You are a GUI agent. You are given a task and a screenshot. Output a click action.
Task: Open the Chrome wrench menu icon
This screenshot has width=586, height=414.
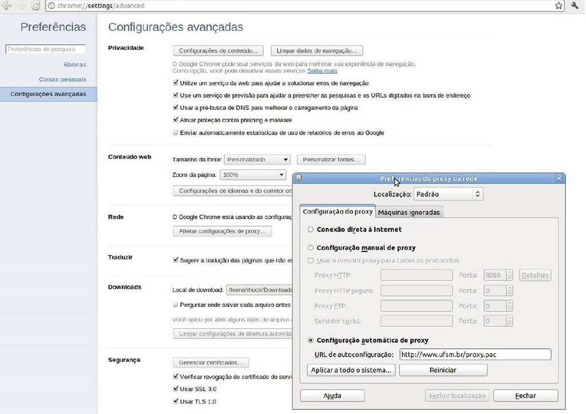click(575, 6)
